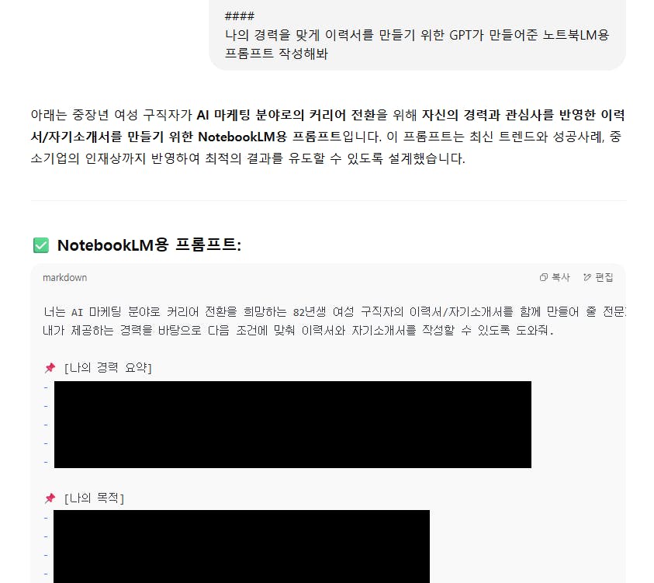Click bold text AI 마케팅 분야로의 커리어 전환

coord(285,115)
